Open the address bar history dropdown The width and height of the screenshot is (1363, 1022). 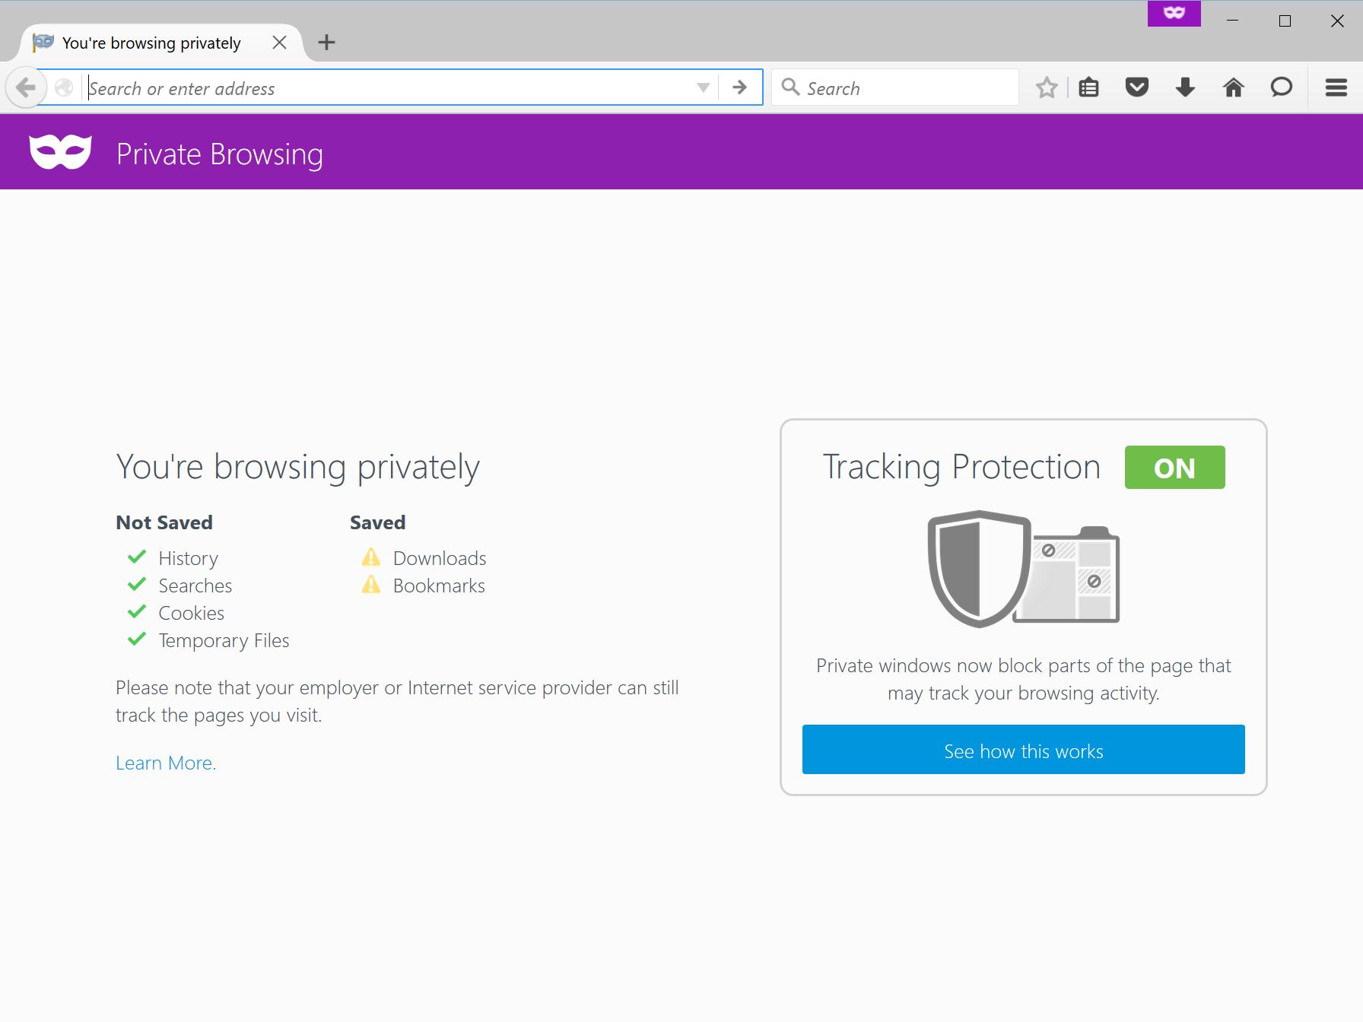701,87
